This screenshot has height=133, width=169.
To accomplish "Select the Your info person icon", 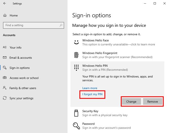I will point(5,48).
